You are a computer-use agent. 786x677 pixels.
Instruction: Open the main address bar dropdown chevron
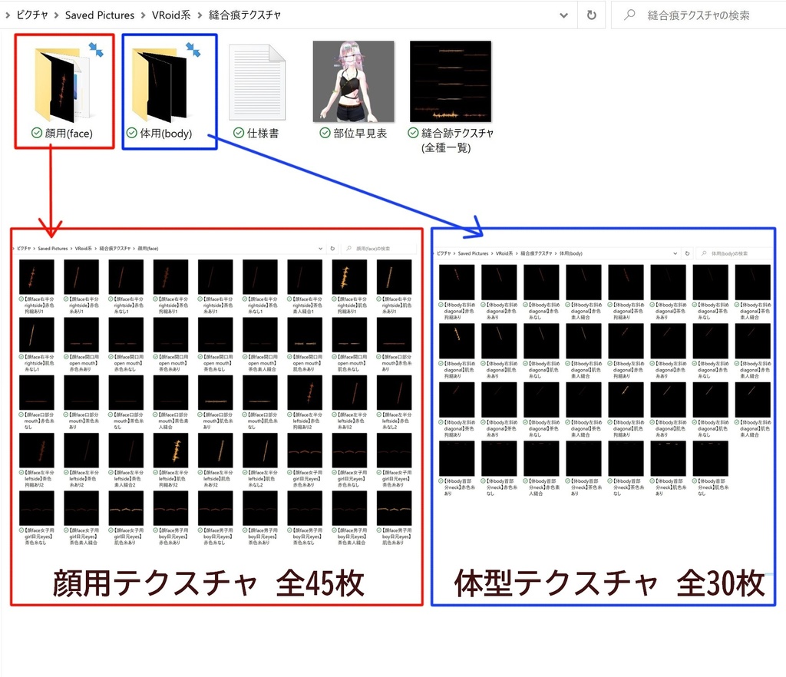click(563, 14)
